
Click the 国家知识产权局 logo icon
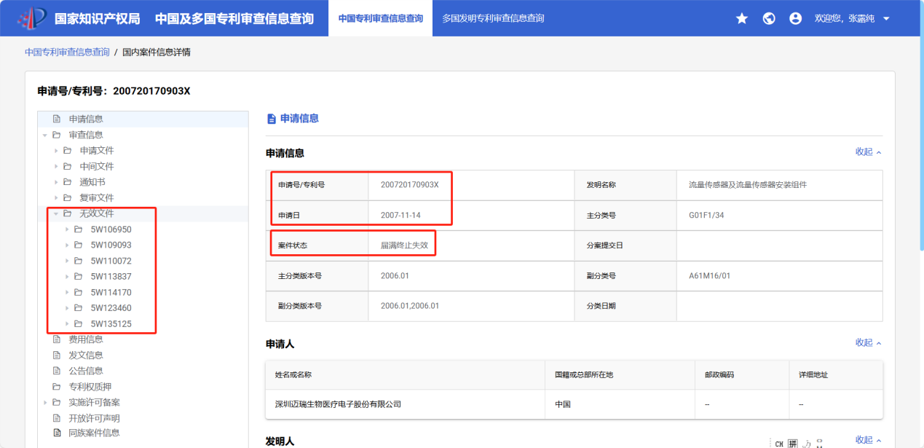[31, 18]
